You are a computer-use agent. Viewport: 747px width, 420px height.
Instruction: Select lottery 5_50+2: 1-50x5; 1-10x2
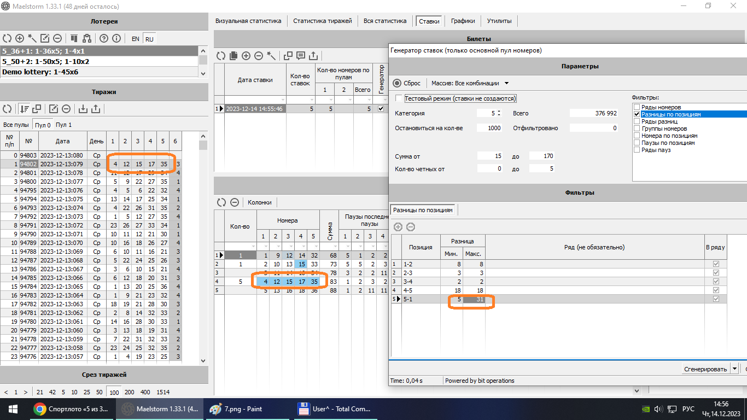99,61
